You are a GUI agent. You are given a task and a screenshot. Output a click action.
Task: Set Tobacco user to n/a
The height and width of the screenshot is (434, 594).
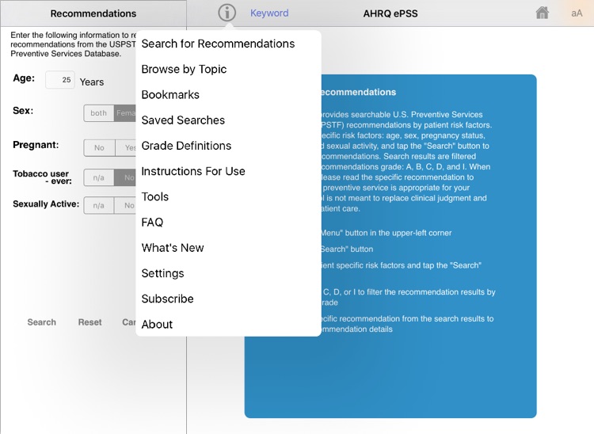(98, 177)
